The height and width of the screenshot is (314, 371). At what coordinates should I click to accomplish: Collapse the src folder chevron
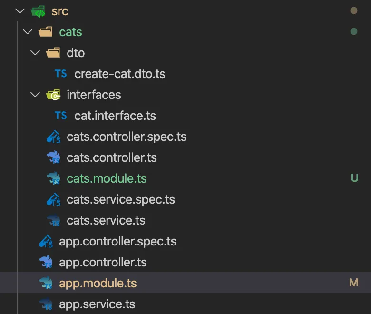[20, 11]
